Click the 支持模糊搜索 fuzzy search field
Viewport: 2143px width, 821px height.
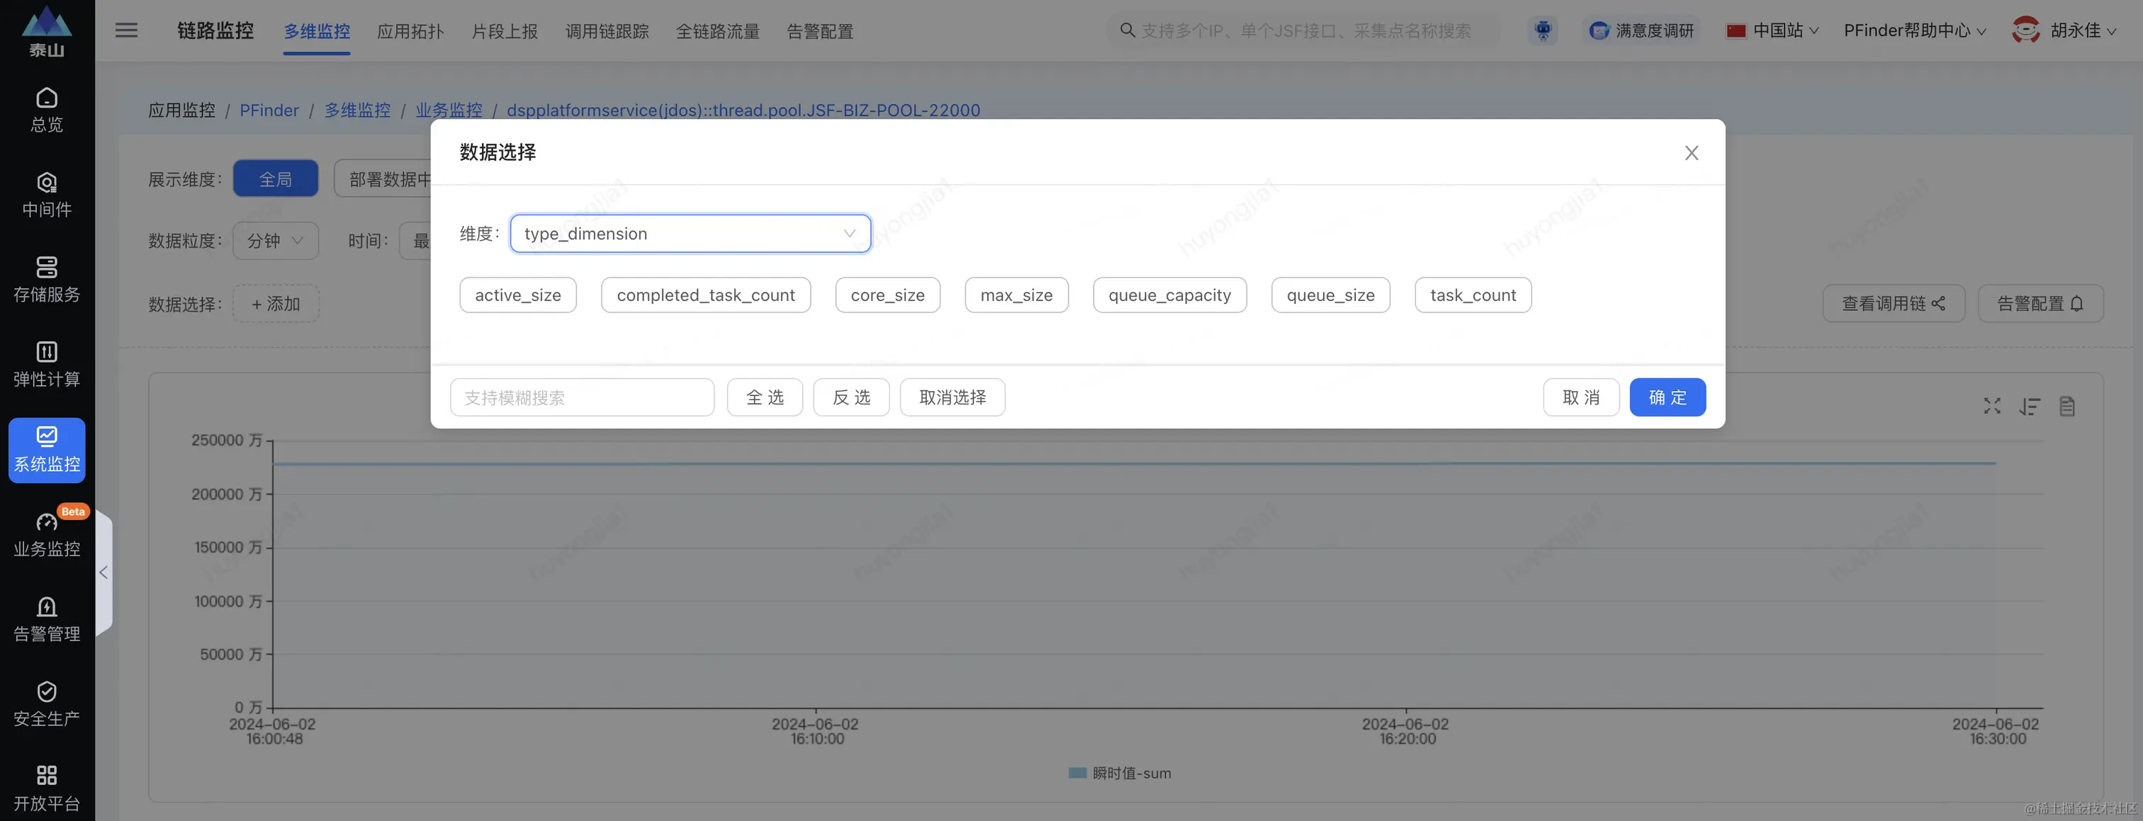(582, 397)
